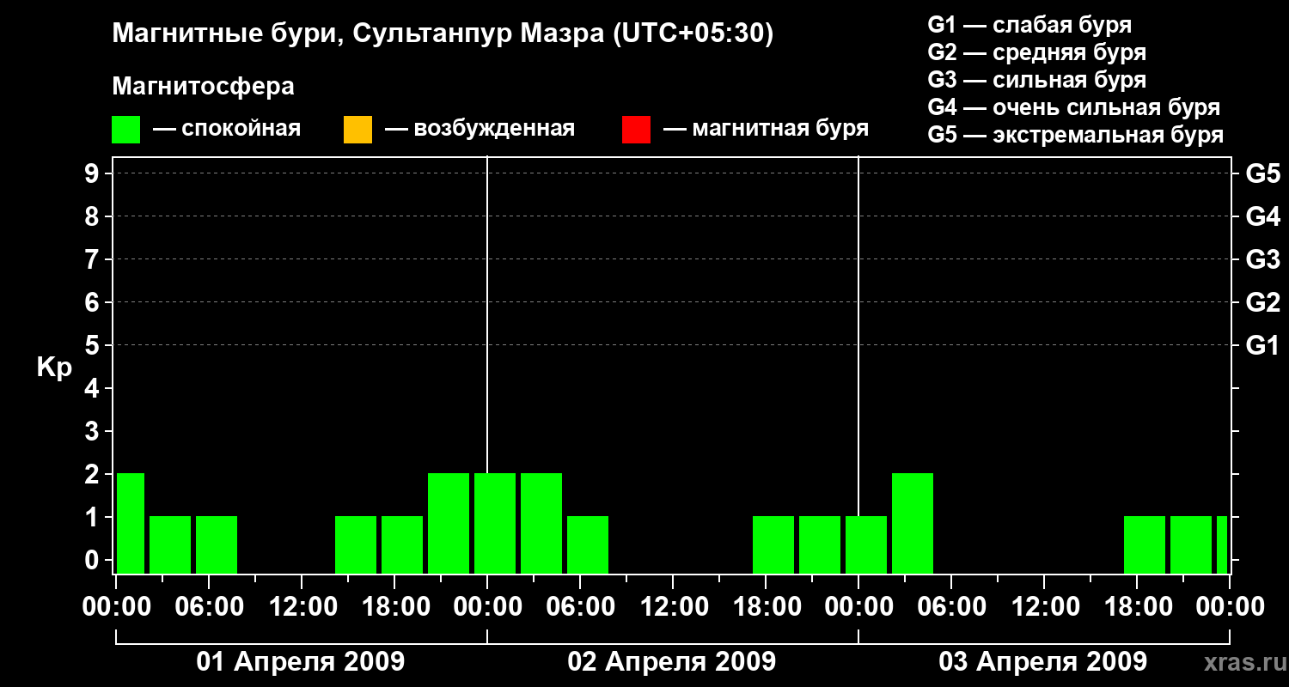Click the date label 02 Апреля 2009

672,662
